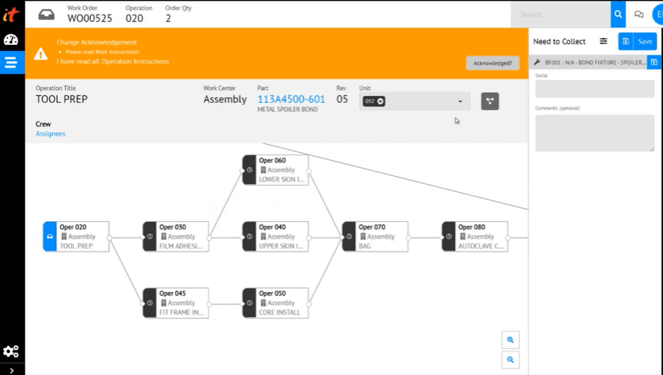
Task: Click the operation flow diagram icon button
Action: click(490, 101)
